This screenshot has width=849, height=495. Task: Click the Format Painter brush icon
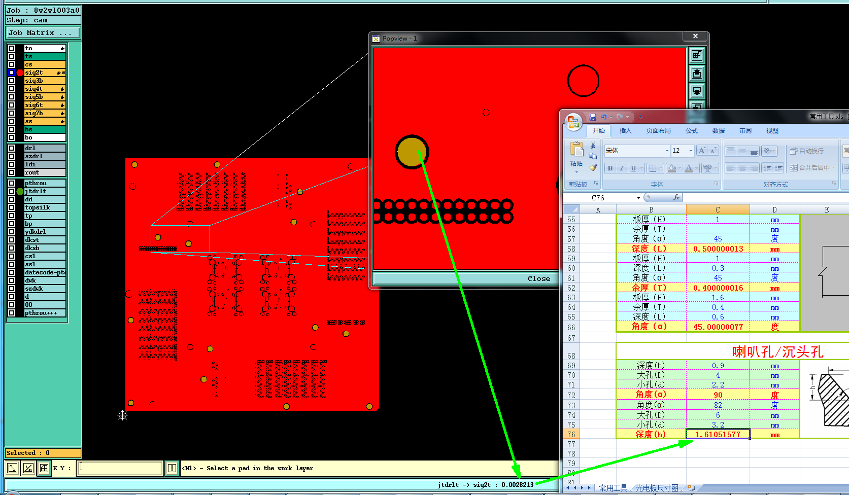(593, 167)
